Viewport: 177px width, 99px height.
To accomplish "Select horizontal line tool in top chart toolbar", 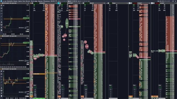I will 1,11.
